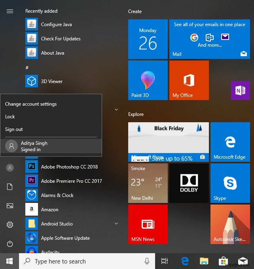The image size is (254, 269).
Task: Open the OneNote tile
Action: tap(240, 91)
